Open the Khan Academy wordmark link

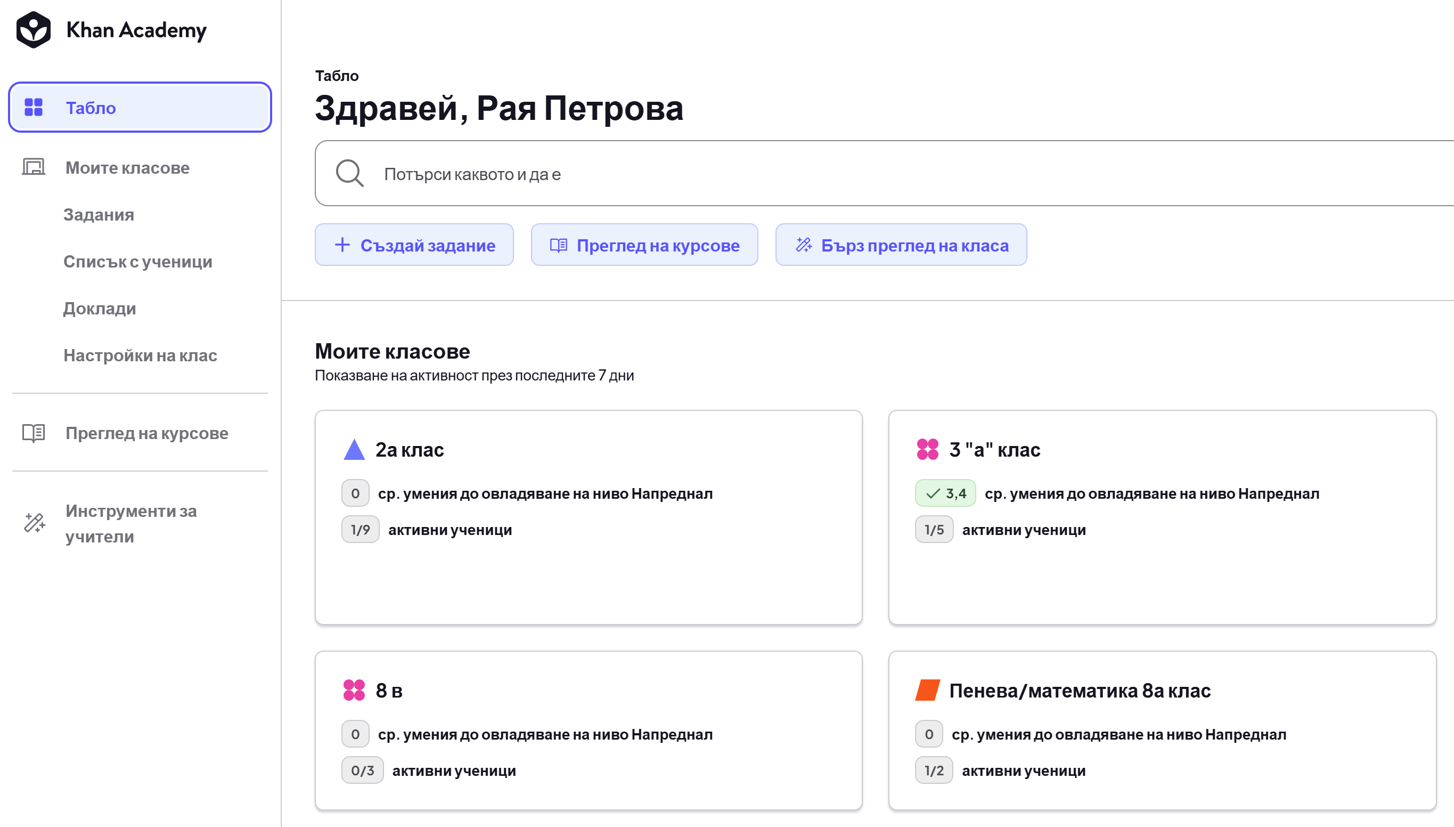pyautogui.click(x=136, y=29)
